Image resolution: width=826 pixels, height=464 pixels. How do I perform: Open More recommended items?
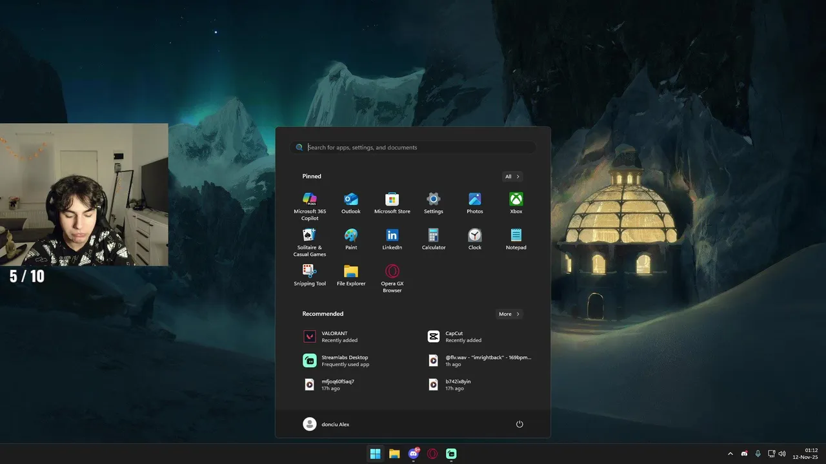click(509, 314)
